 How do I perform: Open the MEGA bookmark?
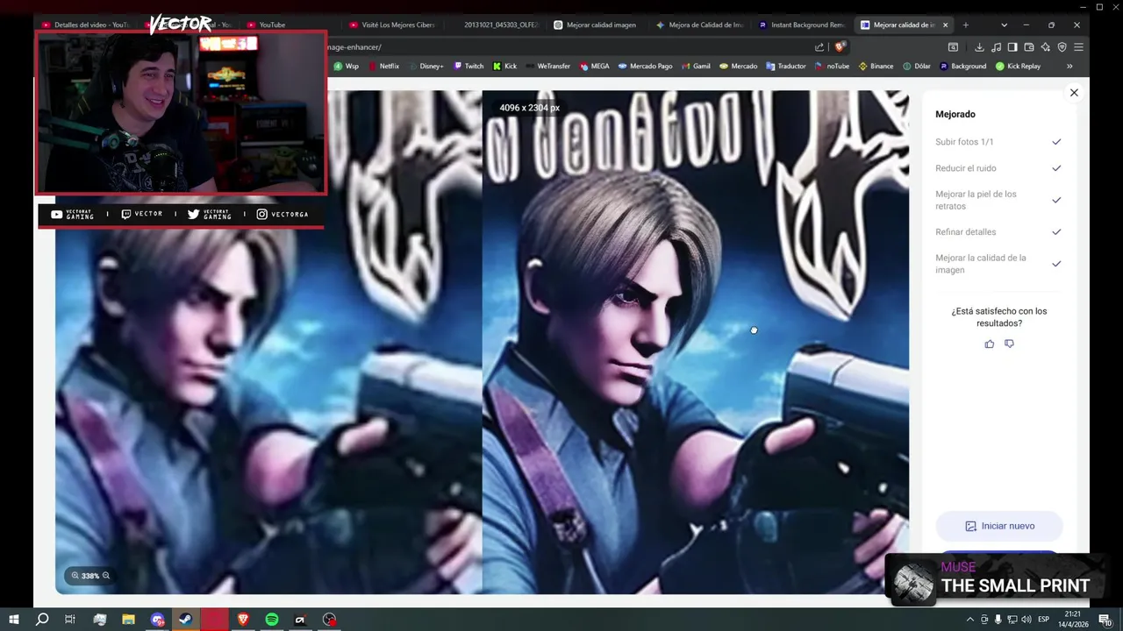pos(594,66)
